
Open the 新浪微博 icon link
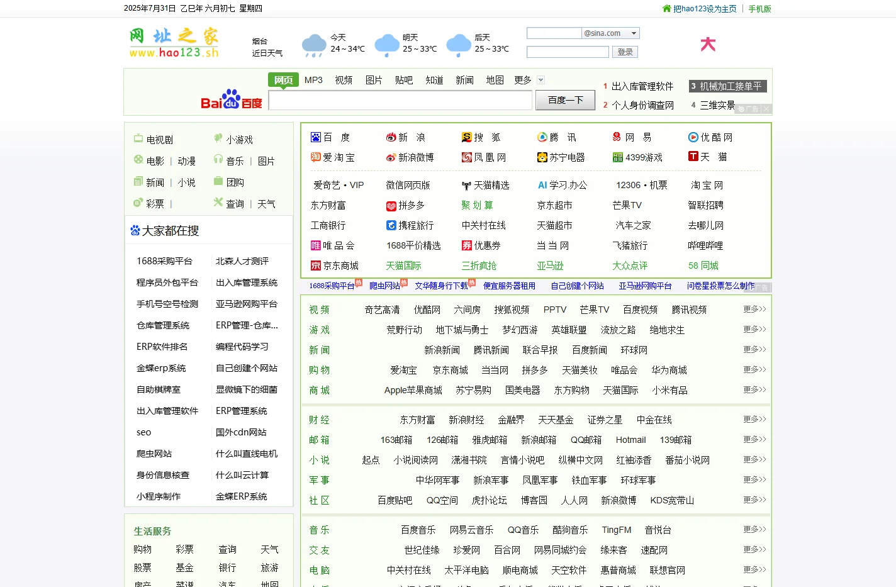[391, 157]
